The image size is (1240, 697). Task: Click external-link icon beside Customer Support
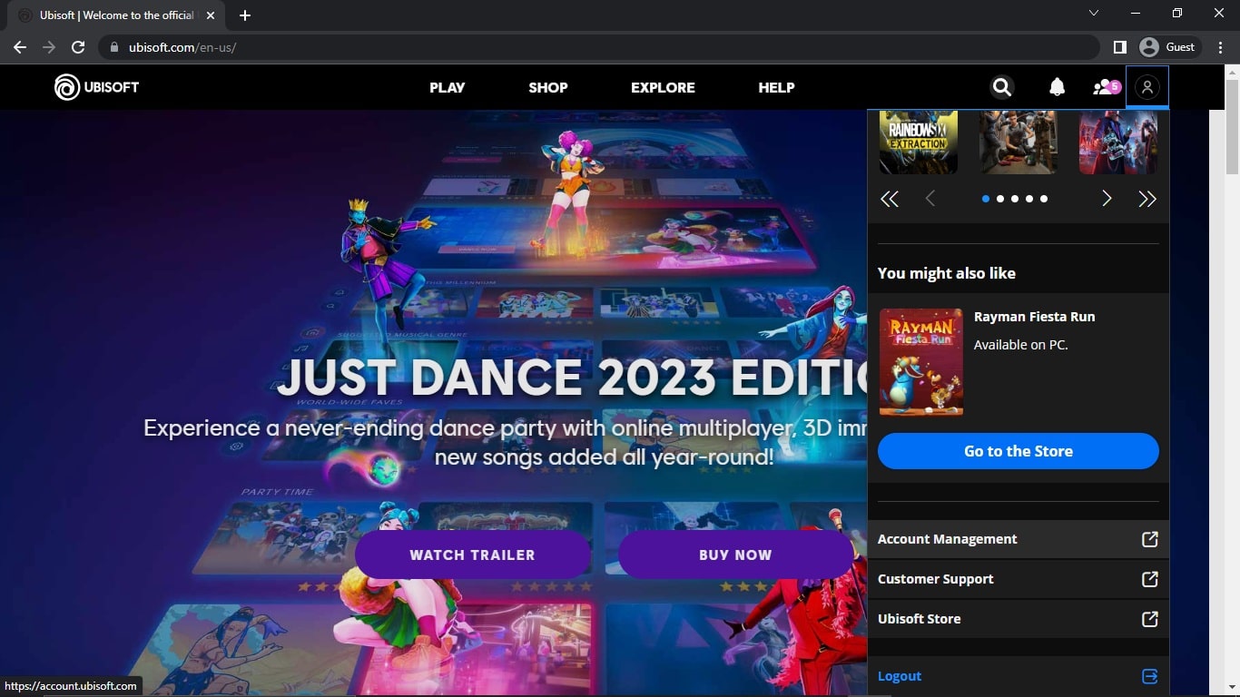pyautogui.click(x=1149, y=579)
